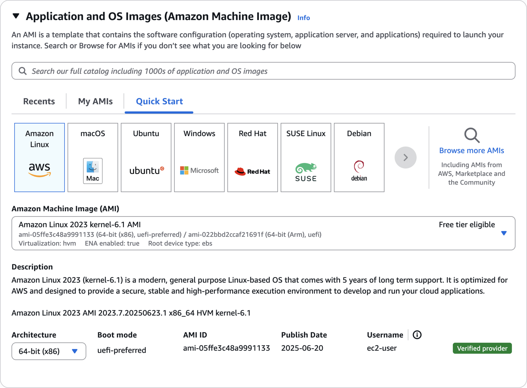Select the Quick Start tab

click(x=159, y=101)
